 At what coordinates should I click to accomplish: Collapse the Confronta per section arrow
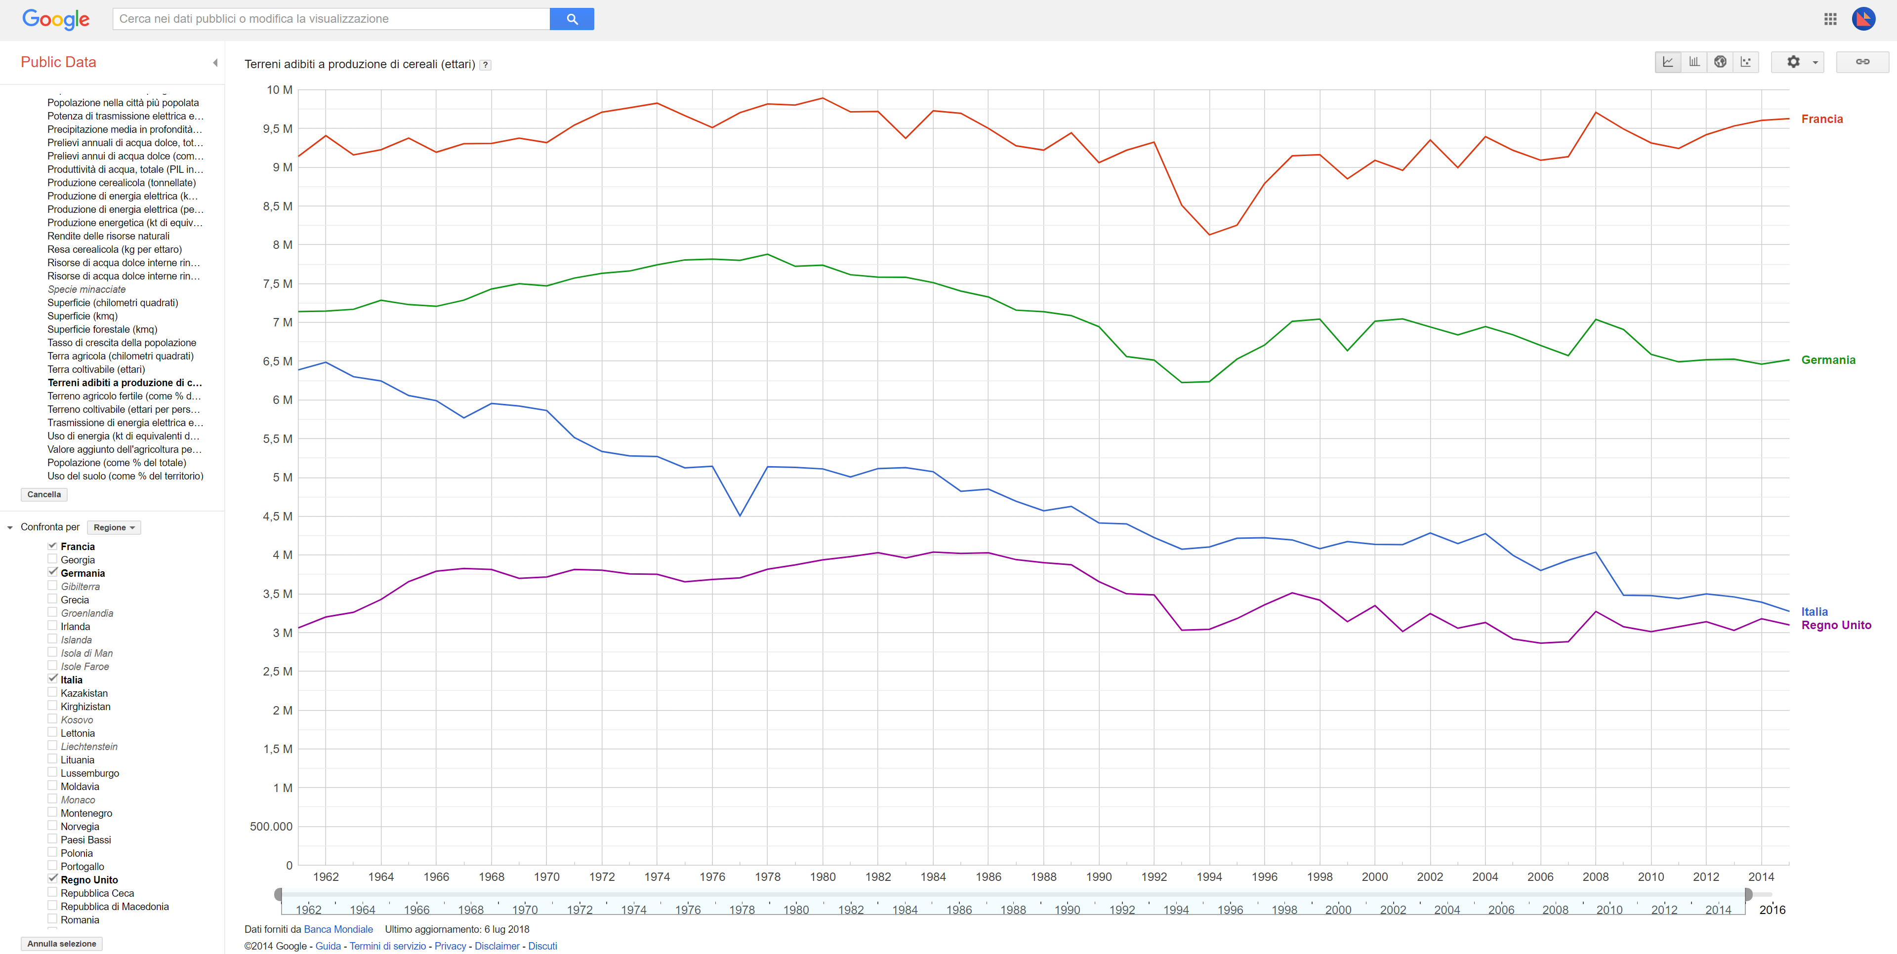tap(10, 527)
